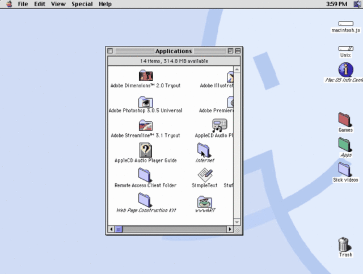363x274 pixels.
Task: Open the Special menu
Action: click(x=82, y=4)
